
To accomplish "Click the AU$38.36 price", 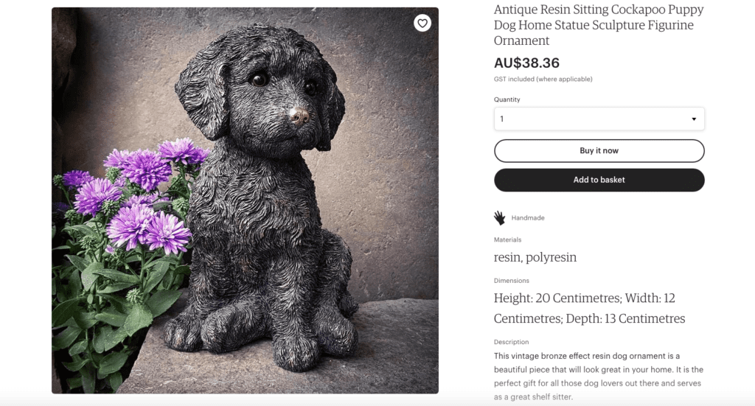I will tap(526, 63).
